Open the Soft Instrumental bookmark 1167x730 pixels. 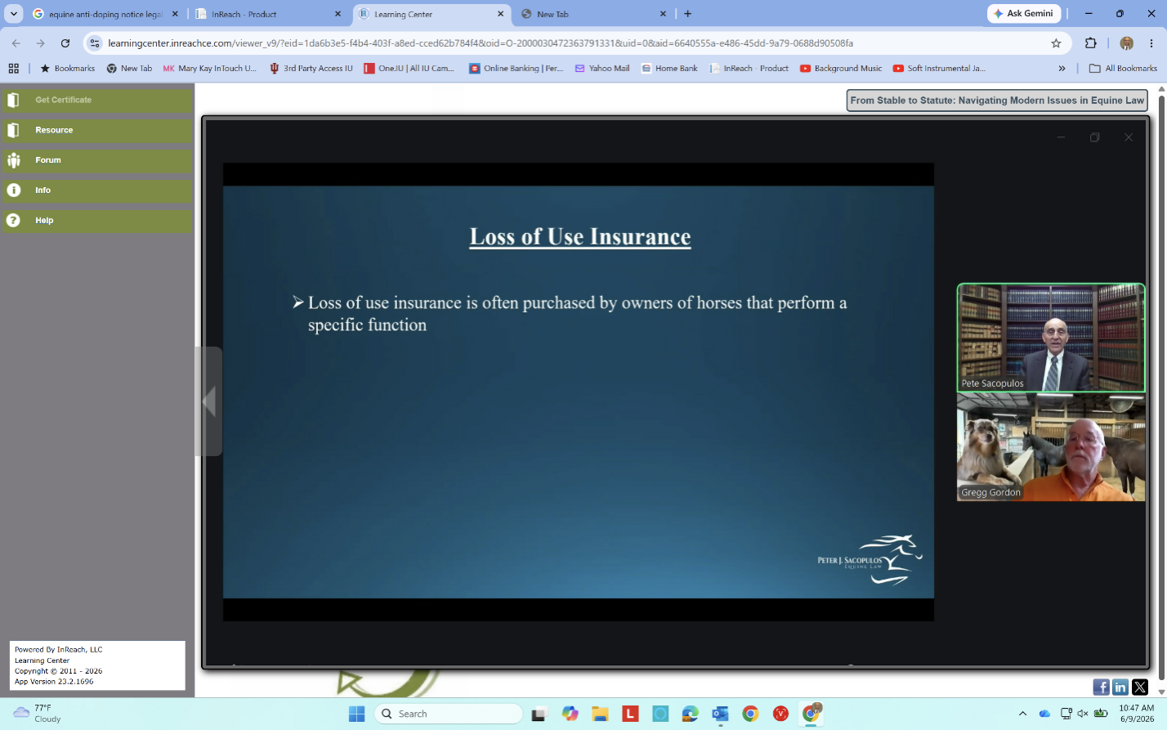pos(939,69)
